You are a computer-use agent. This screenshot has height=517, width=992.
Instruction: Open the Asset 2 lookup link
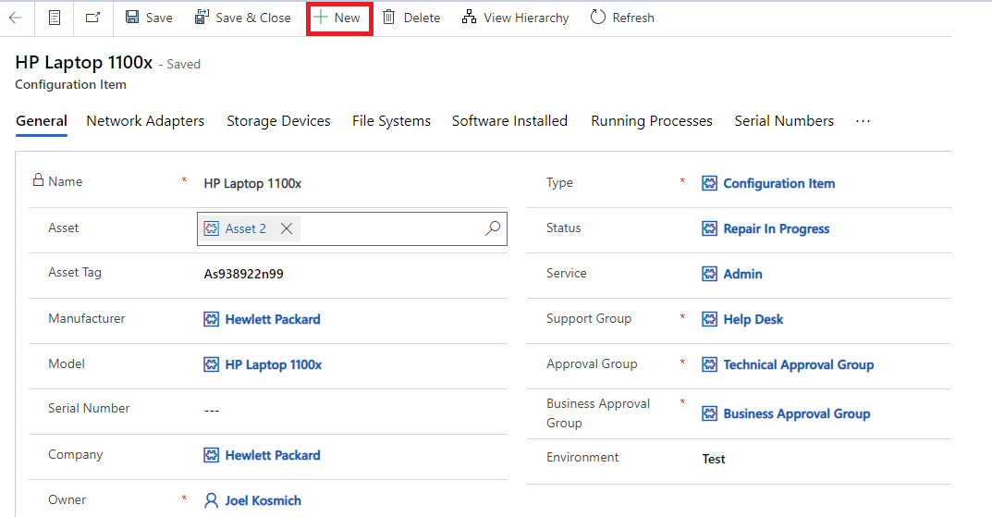246,228
